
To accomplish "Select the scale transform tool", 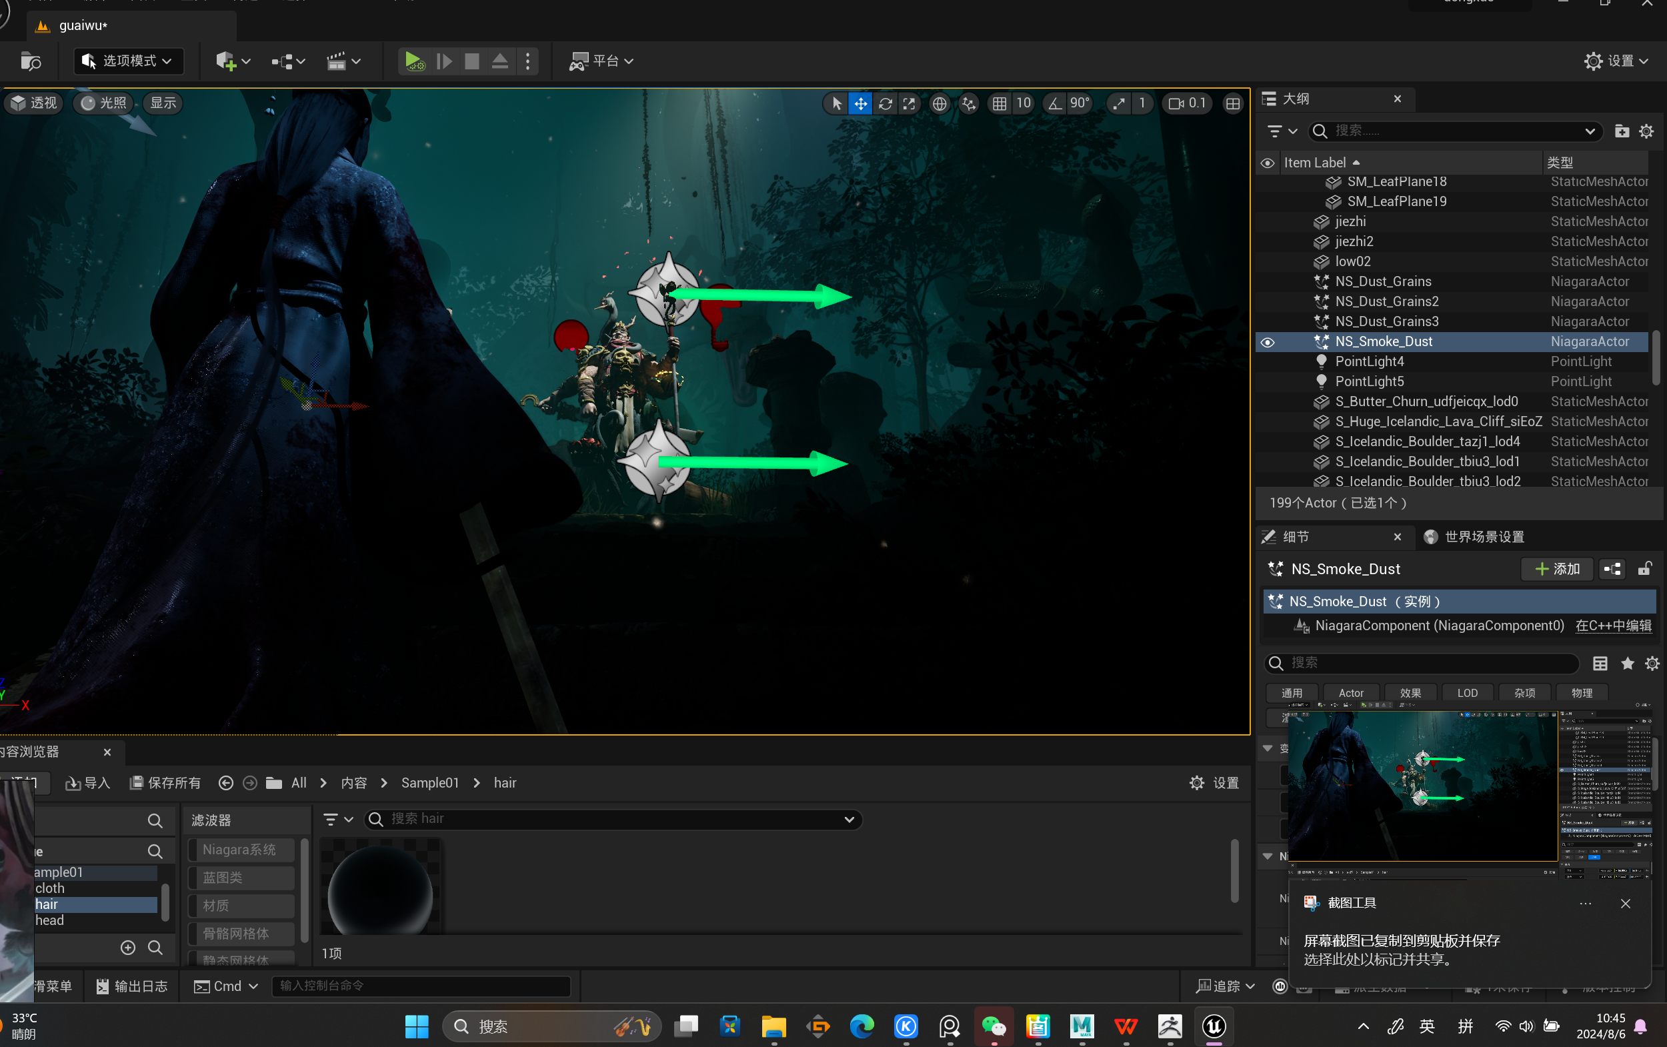I will click(x=909, y=104).
